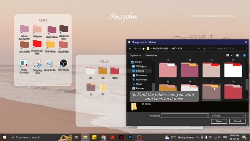Click the lilac Adobe Acrobat shortcut
Image resolution: width=250 pixels, height=141 pixels.
24,32
